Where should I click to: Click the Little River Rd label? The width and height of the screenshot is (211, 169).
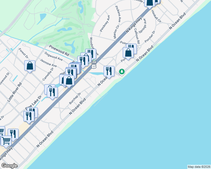(x=14, y=92)
